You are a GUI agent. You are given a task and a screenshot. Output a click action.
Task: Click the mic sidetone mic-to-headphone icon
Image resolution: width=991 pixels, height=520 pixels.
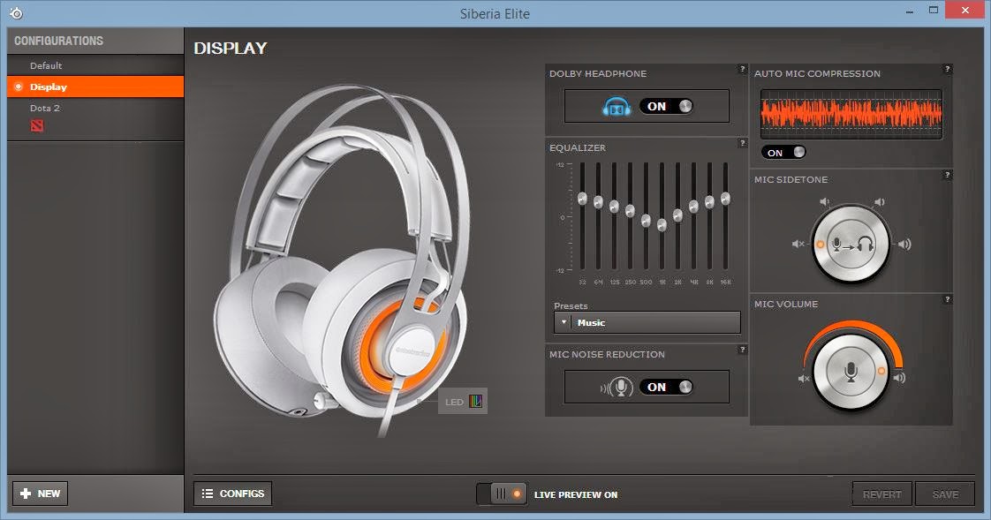point(851,245)
